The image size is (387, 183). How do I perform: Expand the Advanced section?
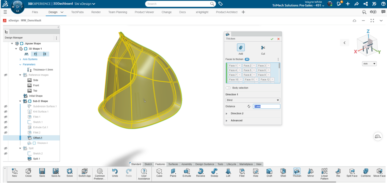pyautogui.click(x=226, y=120)
